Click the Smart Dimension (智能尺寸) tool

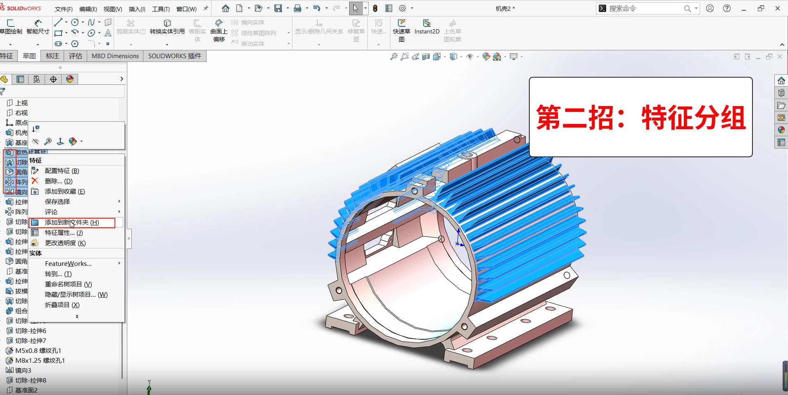[x=38, y=26]
